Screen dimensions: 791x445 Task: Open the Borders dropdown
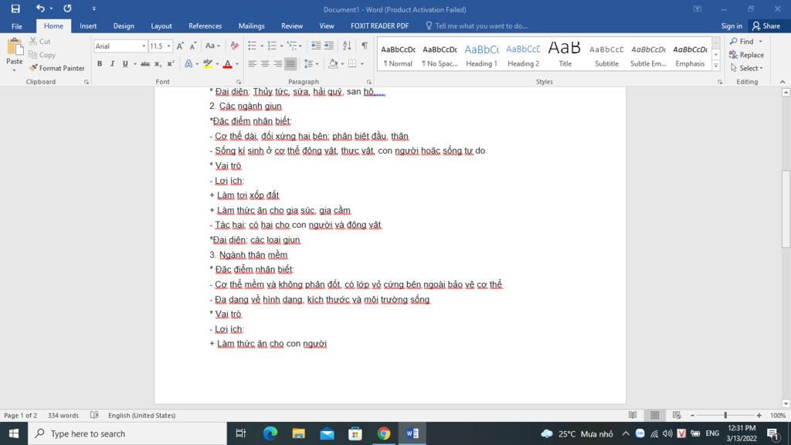click(x=362, y=64)
